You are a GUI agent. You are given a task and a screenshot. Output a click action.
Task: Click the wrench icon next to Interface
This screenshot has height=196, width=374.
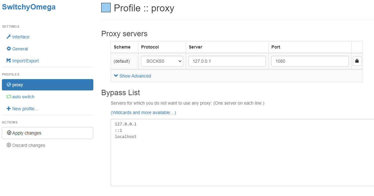point(9,37)
